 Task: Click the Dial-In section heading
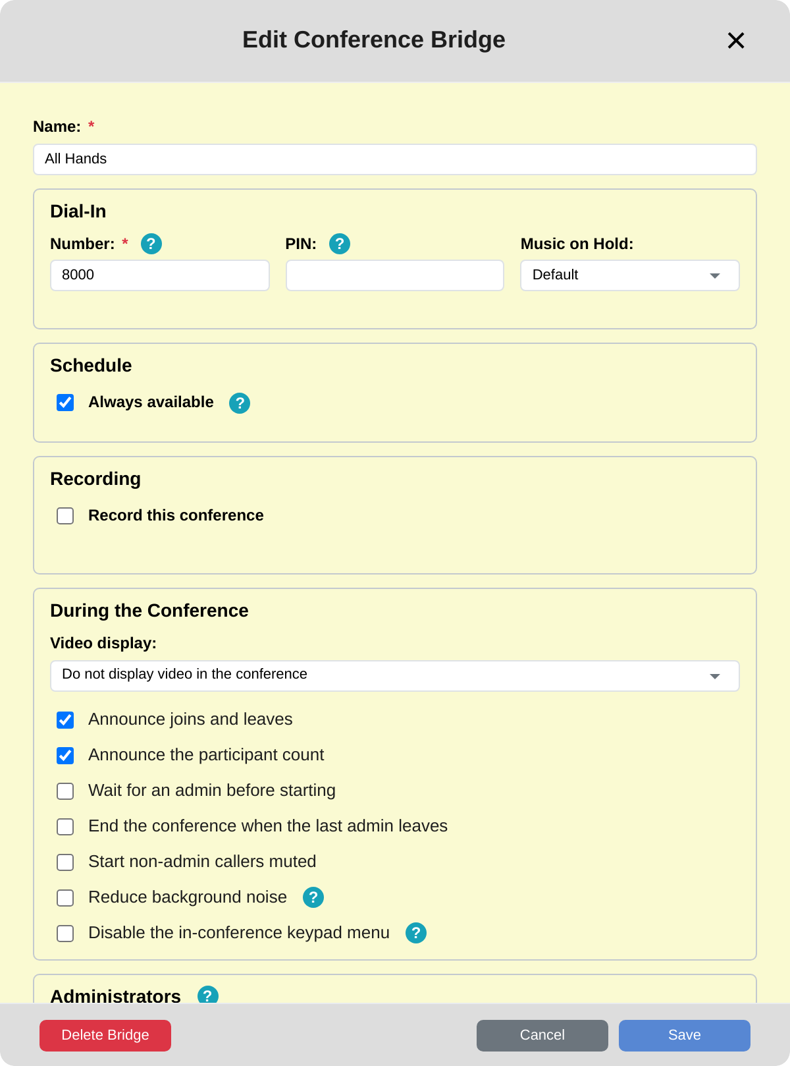78,211
